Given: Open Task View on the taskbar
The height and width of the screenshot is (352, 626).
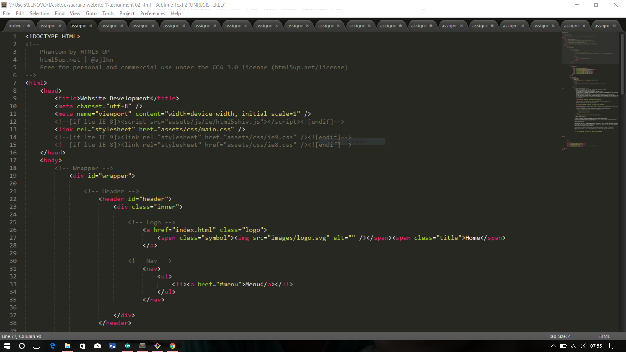Looking at the screenshot, I should [x=37, y=346].
